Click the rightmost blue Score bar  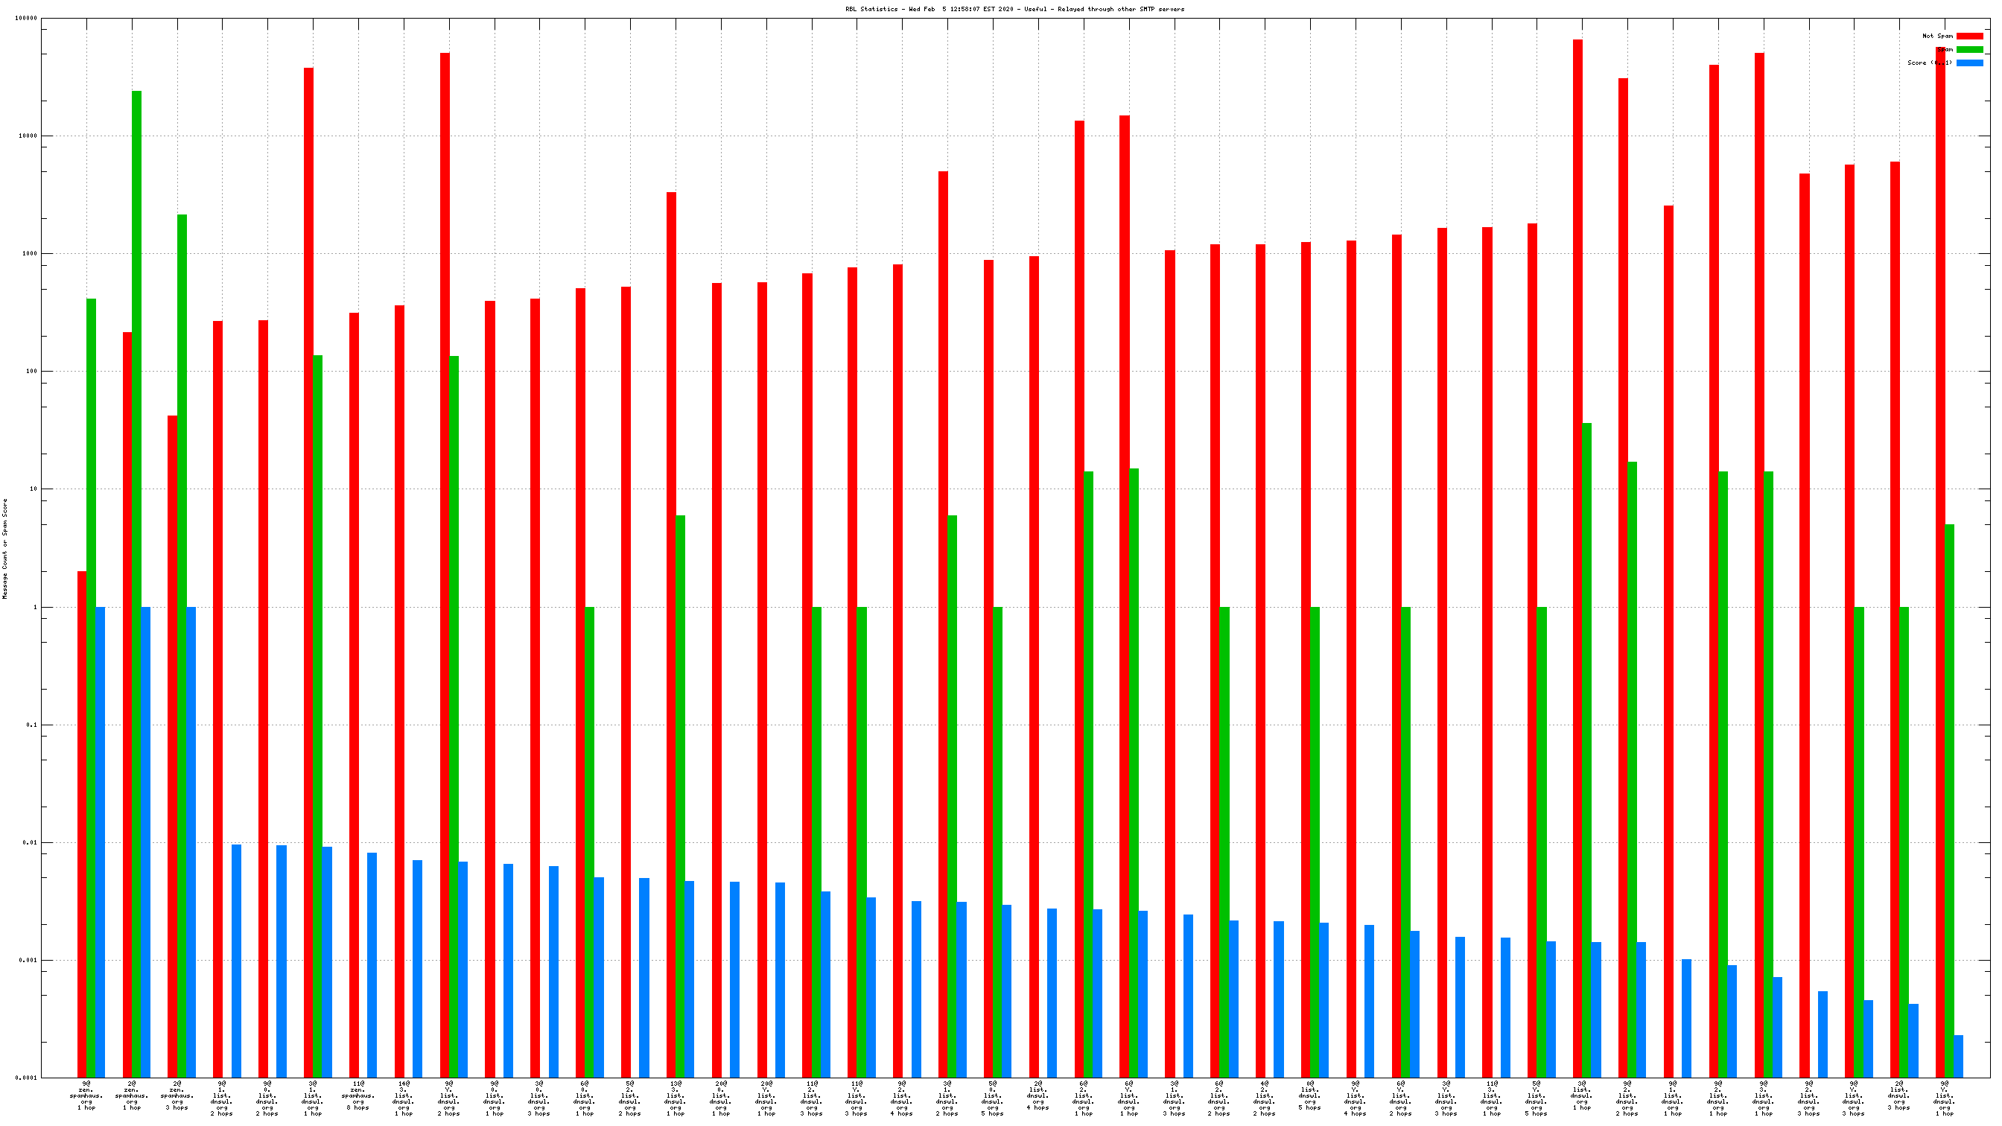pyautogui.click(x=1958, y=1055)
